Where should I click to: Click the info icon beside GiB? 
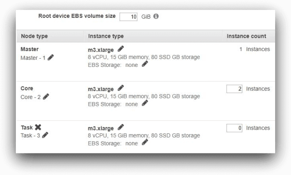coord(156,17)
